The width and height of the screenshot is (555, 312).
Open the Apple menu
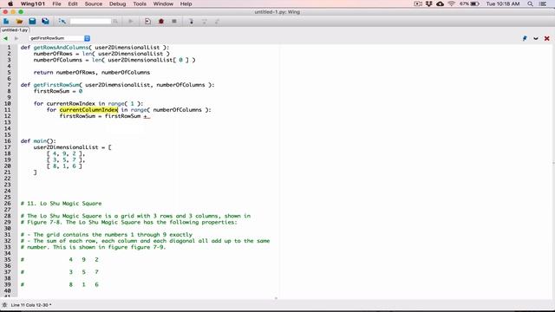tap(10, 3)
